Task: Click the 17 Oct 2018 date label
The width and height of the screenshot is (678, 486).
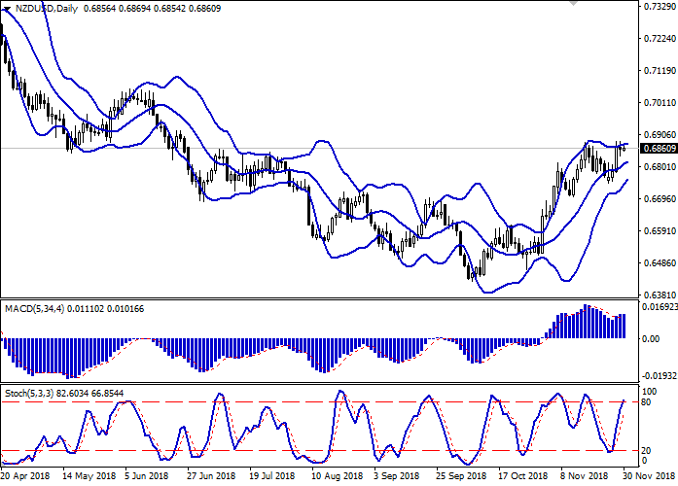Action: coord(521,477)
